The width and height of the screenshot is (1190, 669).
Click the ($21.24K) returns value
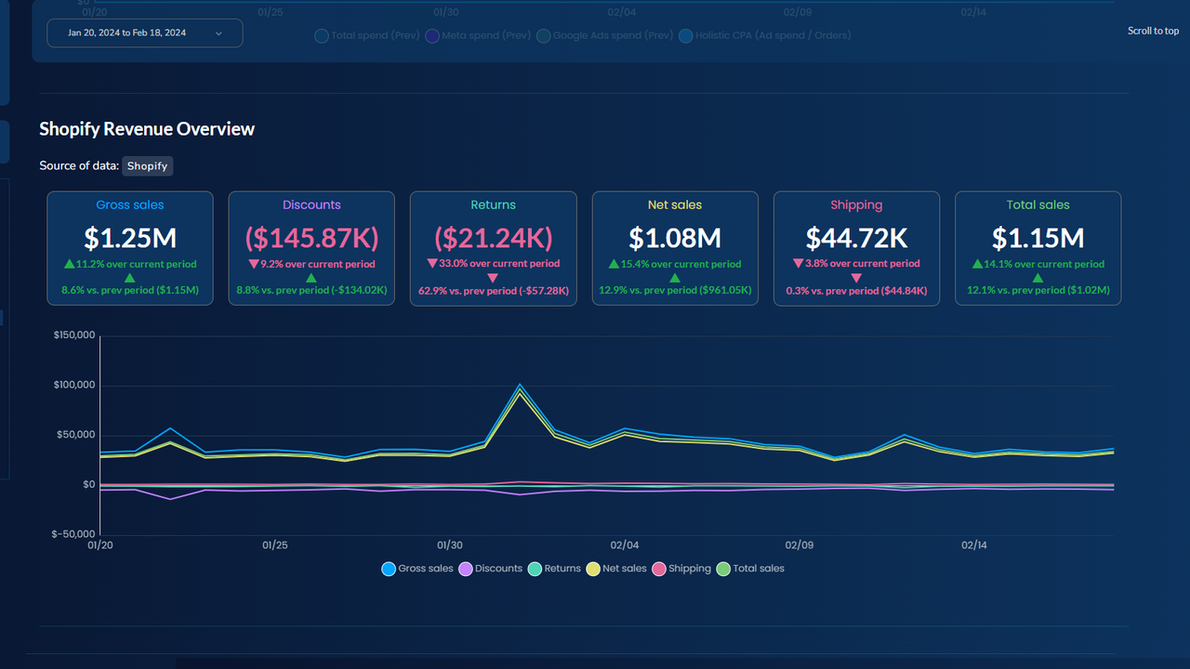coord(493,238)
